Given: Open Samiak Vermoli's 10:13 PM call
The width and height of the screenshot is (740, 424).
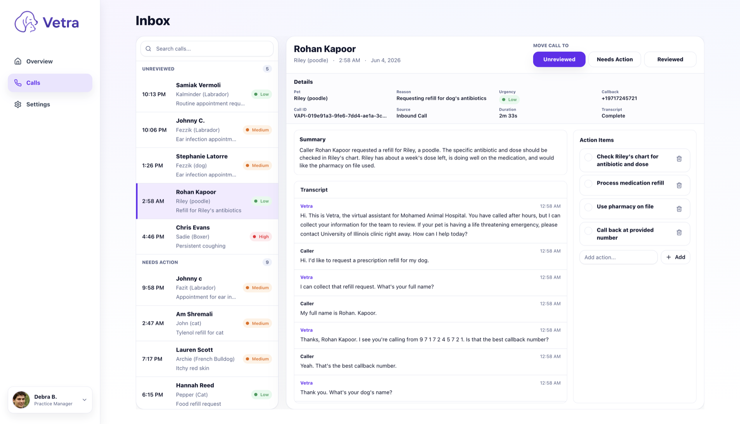Looking at the screenshot, I should click(x=207, y=94).
